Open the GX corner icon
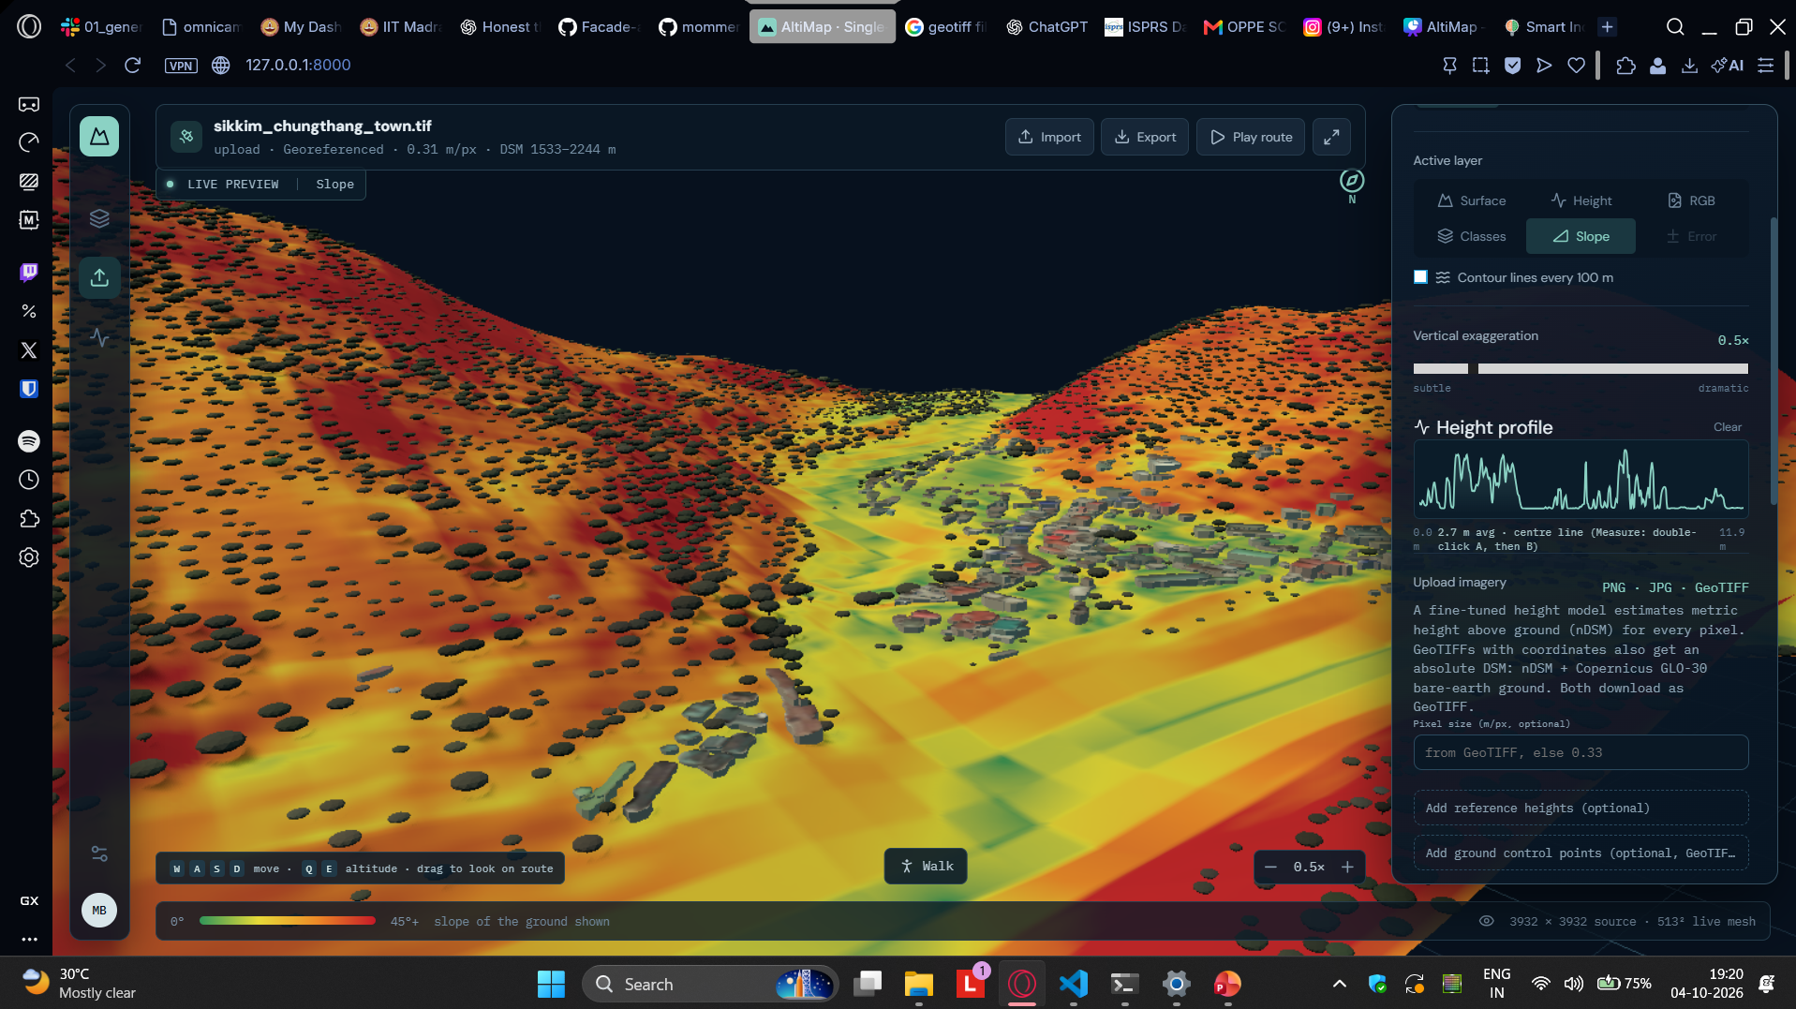This screenshot has width=1796, height=1009. point(29,900)
